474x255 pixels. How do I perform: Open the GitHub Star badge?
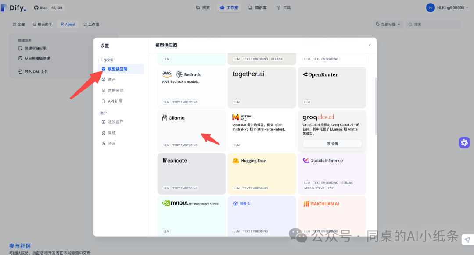tap(48, 7)
